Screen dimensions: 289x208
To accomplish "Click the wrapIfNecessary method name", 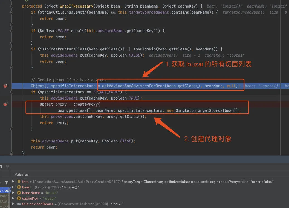I will tap(77, 6).
